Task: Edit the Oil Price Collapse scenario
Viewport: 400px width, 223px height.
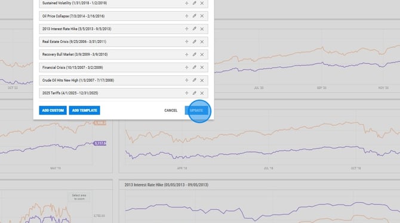Action: click(x=195, y=16)
